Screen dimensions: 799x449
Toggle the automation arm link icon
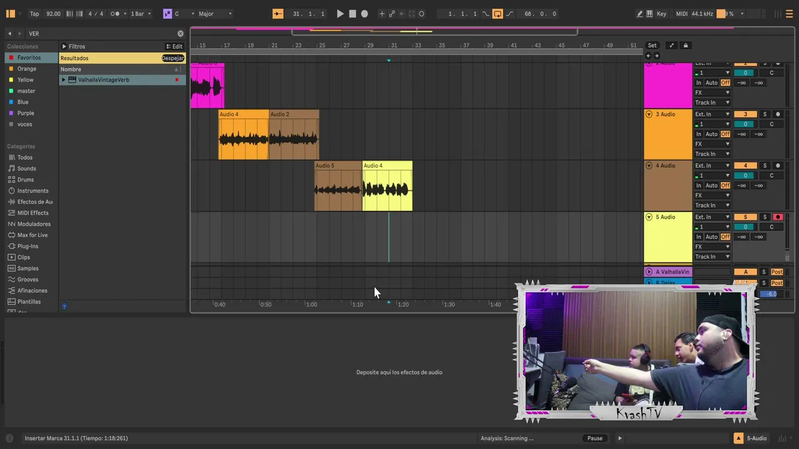pyautogui.click(x=392, y=14)
